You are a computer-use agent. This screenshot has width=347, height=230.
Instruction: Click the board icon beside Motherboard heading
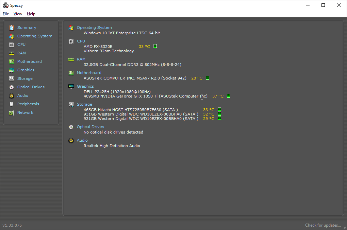coord(71,73)
